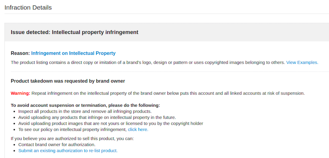
Task: Click the product listing description sentence
Action: [148, 62]
